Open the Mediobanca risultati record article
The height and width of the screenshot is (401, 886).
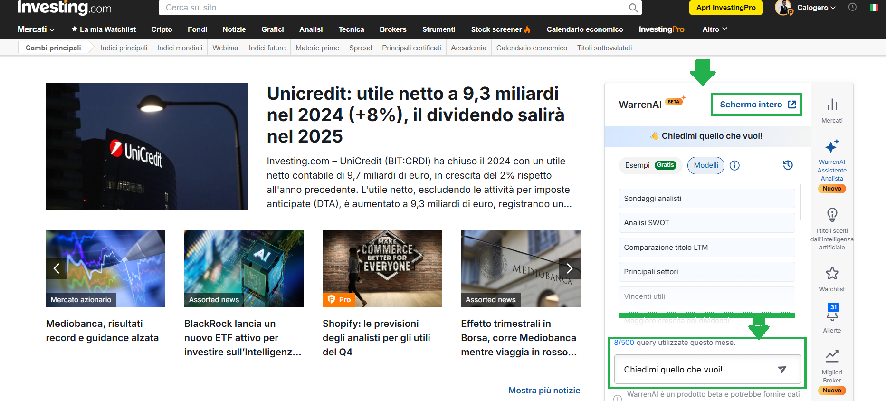[102, 331]
